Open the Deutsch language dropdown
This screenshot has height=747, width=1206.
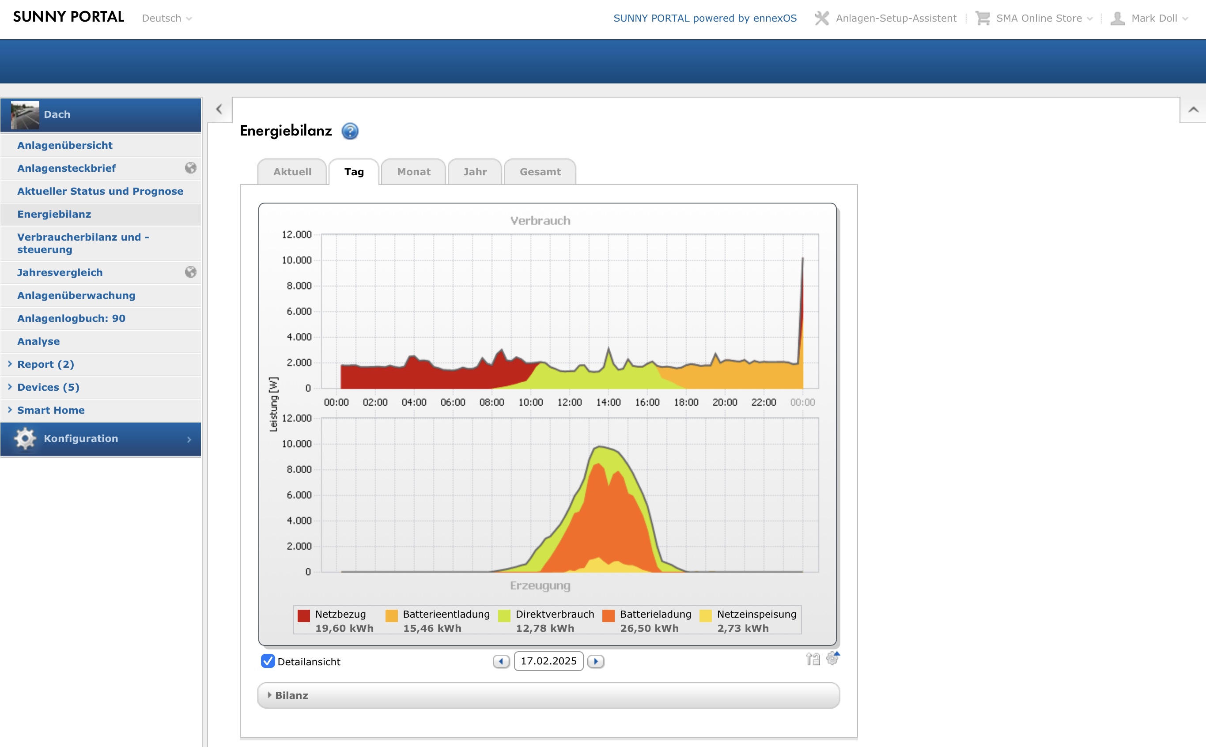click(167, 18)
